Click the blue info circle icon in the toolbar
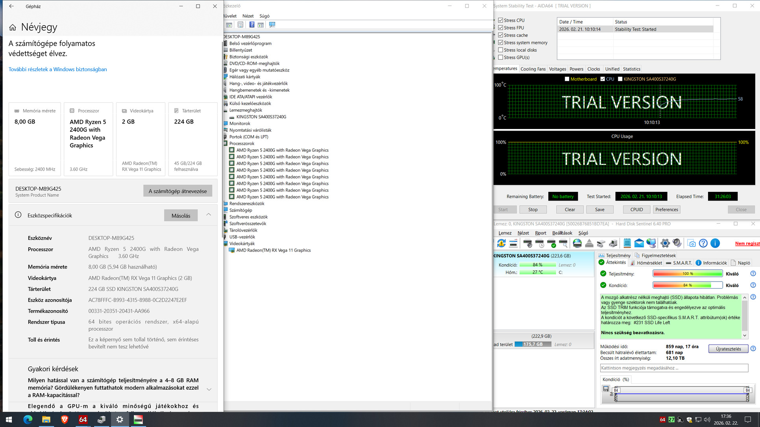This screenshot has width=760, height=427. (715, 243)
